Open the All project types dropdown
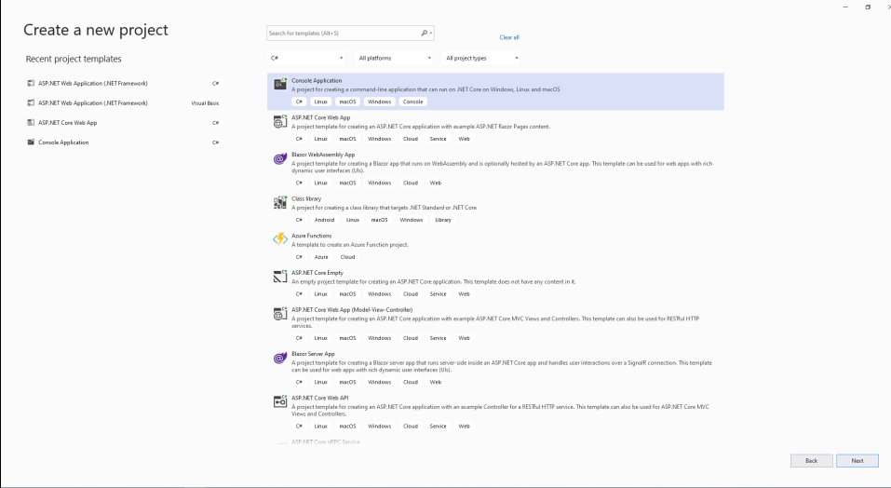Viewport: 891px width, 488px height. coord(480,58)
